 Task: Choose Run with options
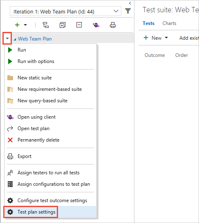[50, 61]
